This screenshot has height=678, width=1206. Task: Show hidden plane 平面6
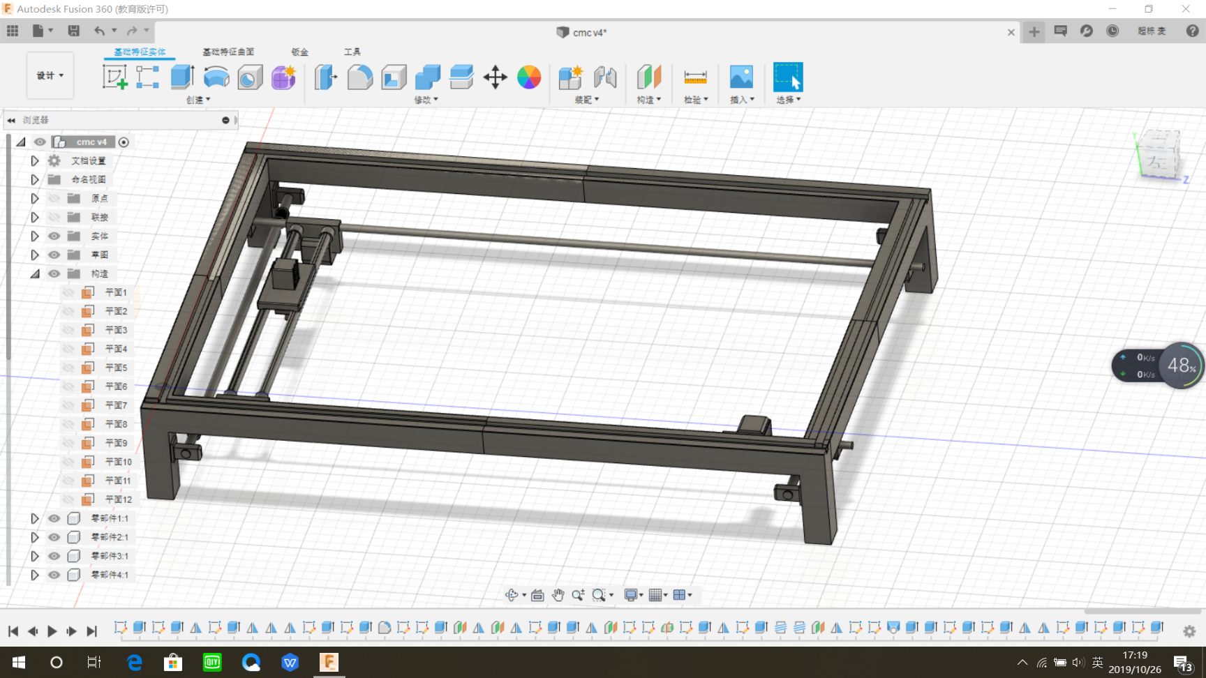tap(68, 387)
